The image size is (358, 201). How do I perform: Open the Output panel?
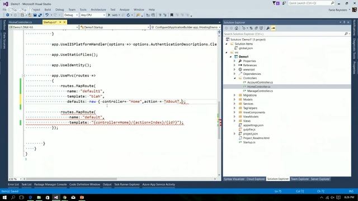coord(107,184)
